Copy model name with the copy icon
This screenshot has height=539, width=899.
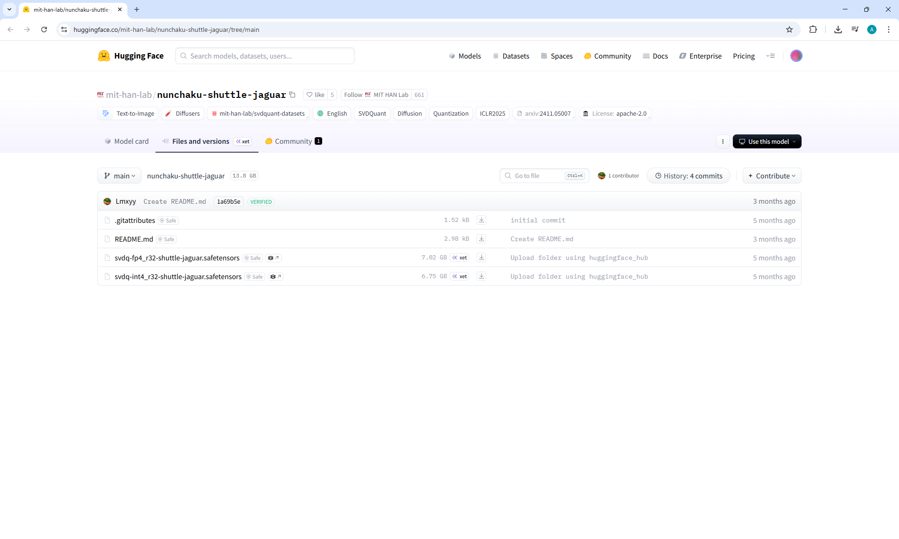coord(292,95)
